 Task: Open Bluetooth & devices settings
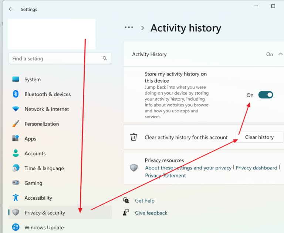click(60, 94)
